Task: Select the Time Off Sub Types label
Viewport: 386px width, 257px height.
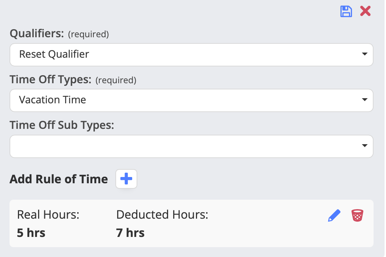Action: coord(62,125)
